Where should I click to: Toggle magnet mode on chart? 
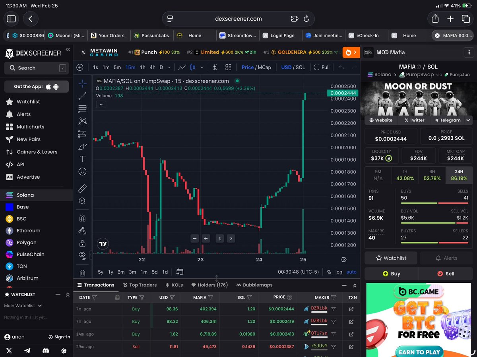82,218
